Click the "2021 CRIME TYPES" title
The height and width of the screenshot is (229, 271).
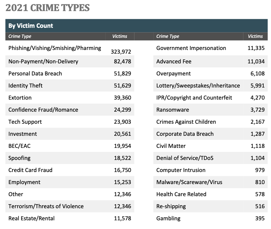pyautogui.click(x=47, y=8)
